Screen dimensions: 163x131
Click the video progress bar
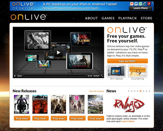[x=55, y=76]
